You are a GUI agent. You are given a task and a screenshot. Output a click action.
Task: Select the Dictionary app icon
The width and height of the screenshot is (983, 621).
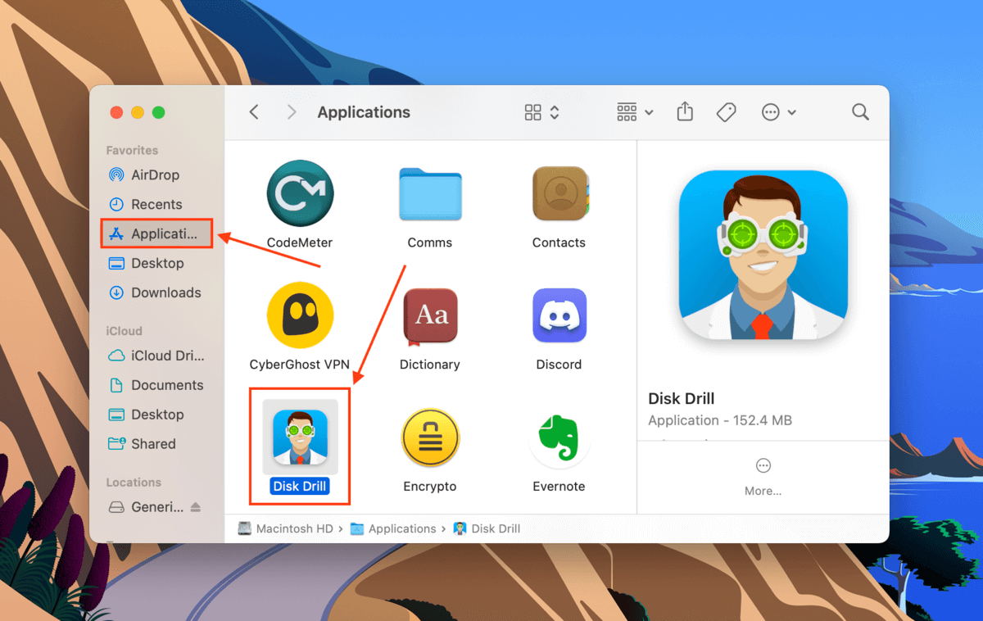coord(430,316)
